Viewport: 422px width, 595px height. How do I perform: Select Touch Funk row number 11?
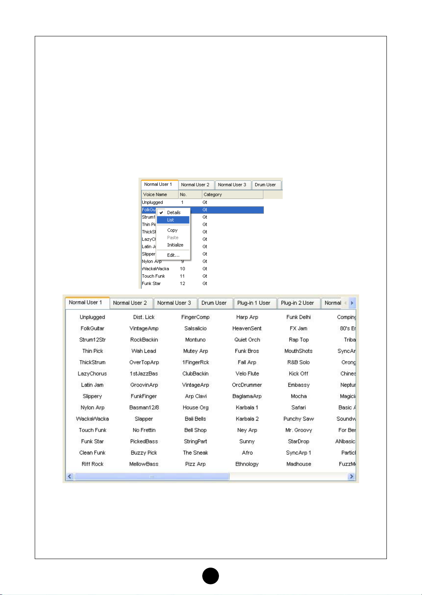[202, 276]
